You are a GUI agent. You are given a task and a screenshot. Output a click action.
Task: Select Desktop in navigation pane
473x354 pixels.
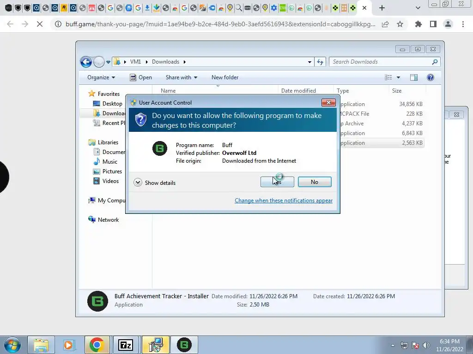tap(108, 104)
